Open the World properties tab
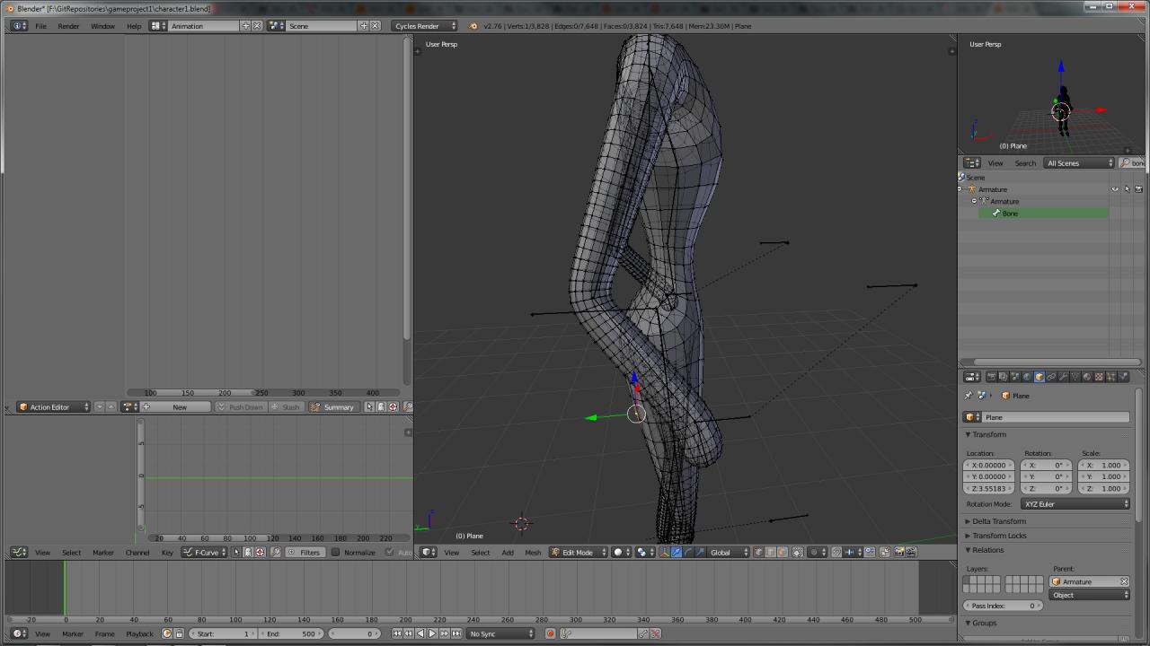The image size is (1150, 646). pyautogui.click(x=1027, y=377)
